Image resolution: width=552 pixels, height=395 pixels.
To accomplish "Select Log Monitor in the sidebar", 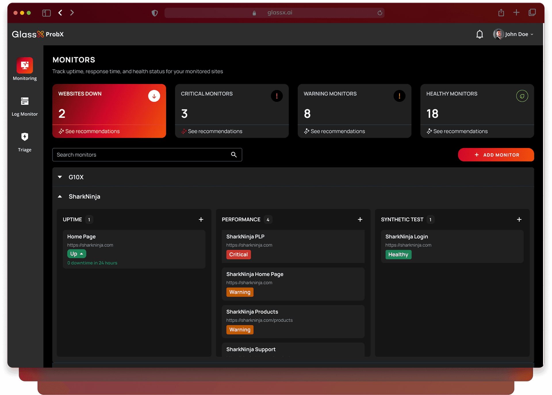I will [24, 106].
